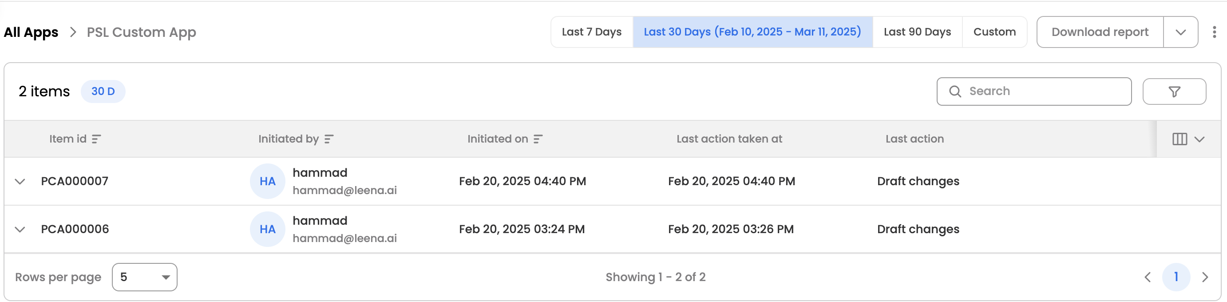Click the three-dot more options menu
This screenshot has width=1227, height=302.
(x=1214, y=32)
